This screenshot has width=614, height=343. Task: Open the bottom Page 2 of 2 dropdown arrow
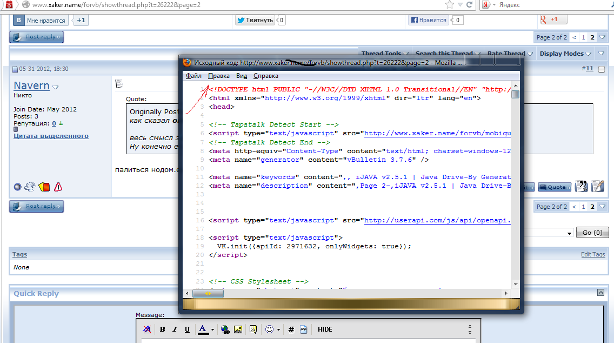pyautogui.click(x=603, y=207)
